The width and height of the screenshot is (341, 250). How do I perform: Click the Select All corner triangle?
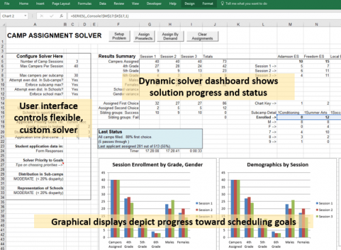pos(3,25)
